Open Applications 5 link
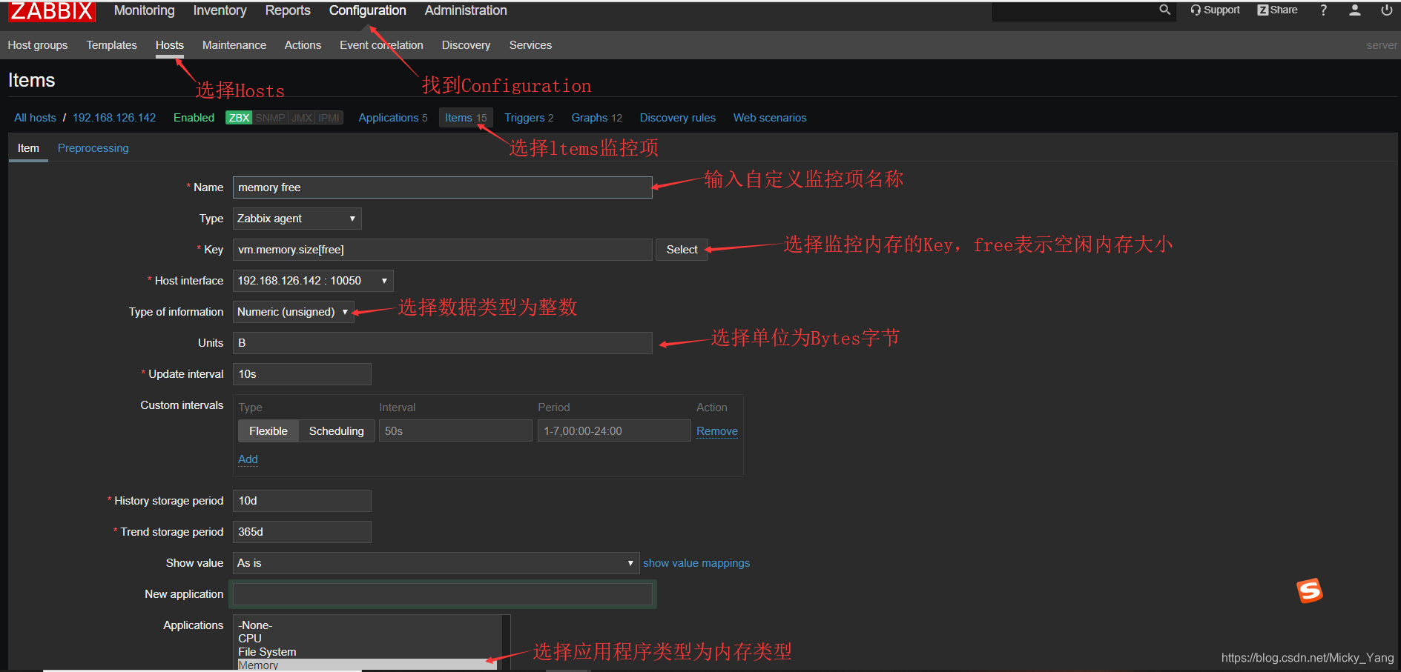Image resolution: width=1401 pixels, height=672 pixels. pos(393,118)
